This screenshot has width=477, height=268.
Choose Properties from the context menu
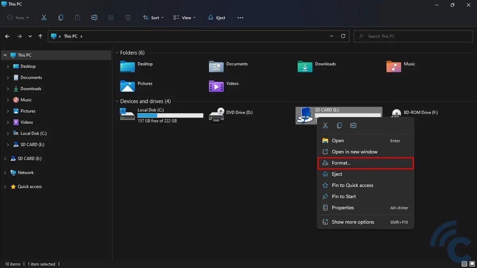tap(365, 208)
